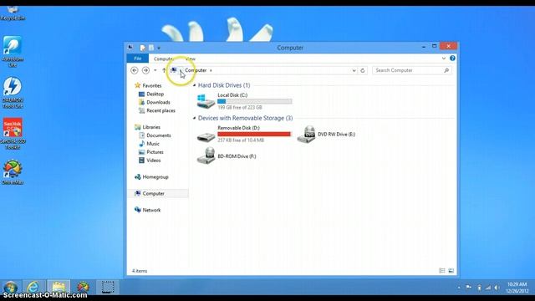Screen dimensions: 535x301
Task: Select Videos library
Action: pyautogui.click(x=154, y=160)
